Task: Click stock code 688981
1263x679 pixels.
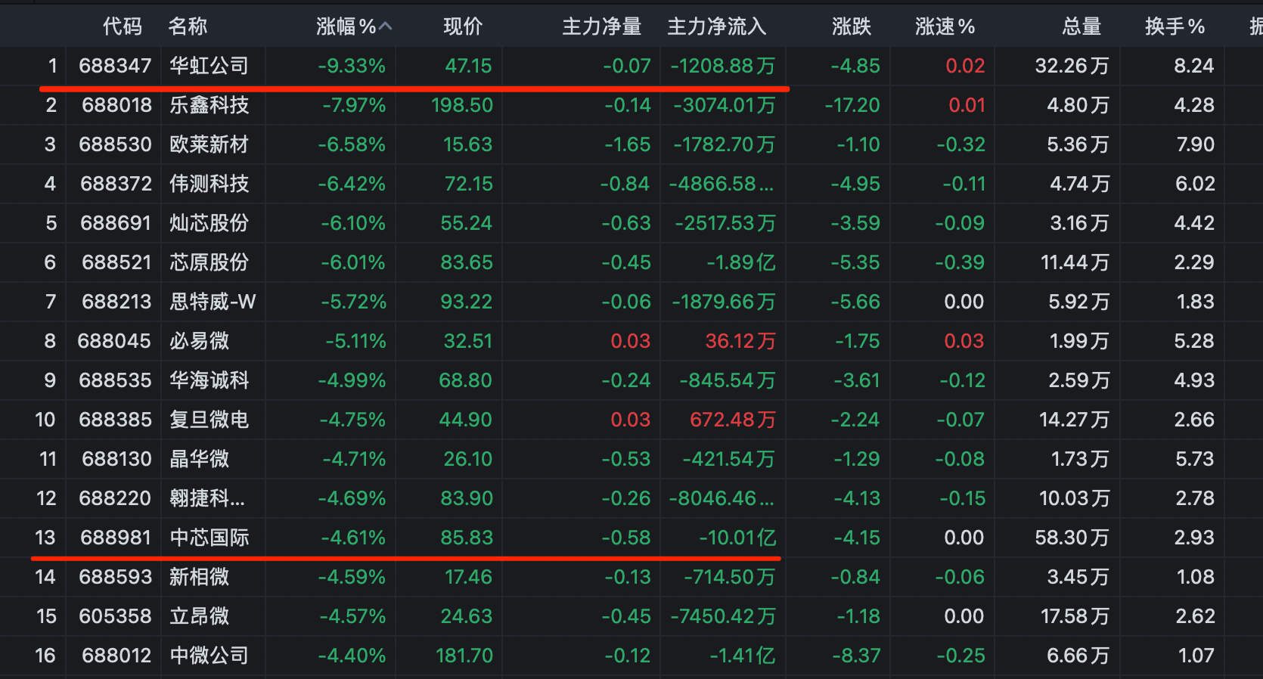Action: pos(116,538)
